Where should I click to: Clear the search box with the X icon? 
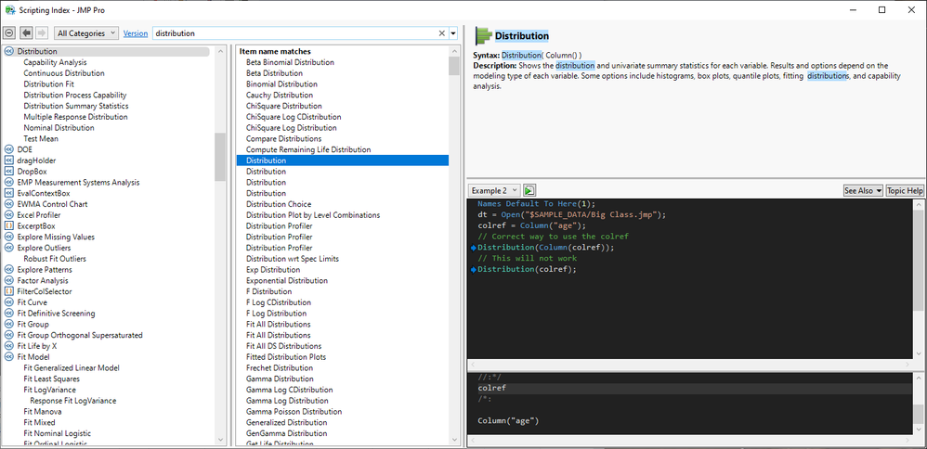(441, 33)
